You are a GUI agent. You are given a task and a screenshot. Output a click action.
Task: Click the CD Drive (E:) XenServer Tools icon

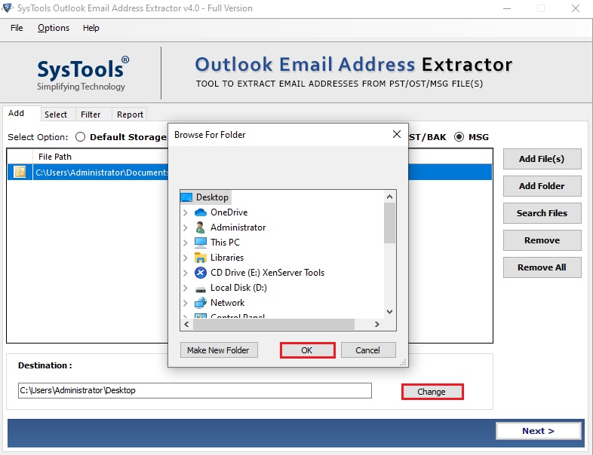click(201, 273)
